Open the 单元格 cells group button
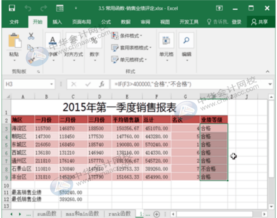 (167, 47)
